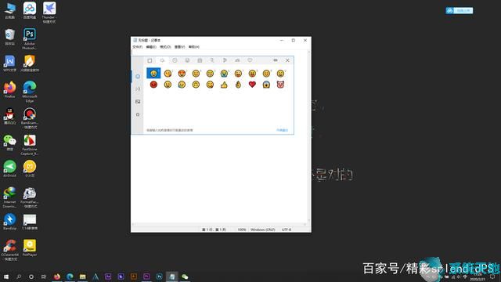The width and height of the screenshot is (501, 282).
Task: Open the 查看(V) menu in Notepad
Action: [x=179, y=47]
